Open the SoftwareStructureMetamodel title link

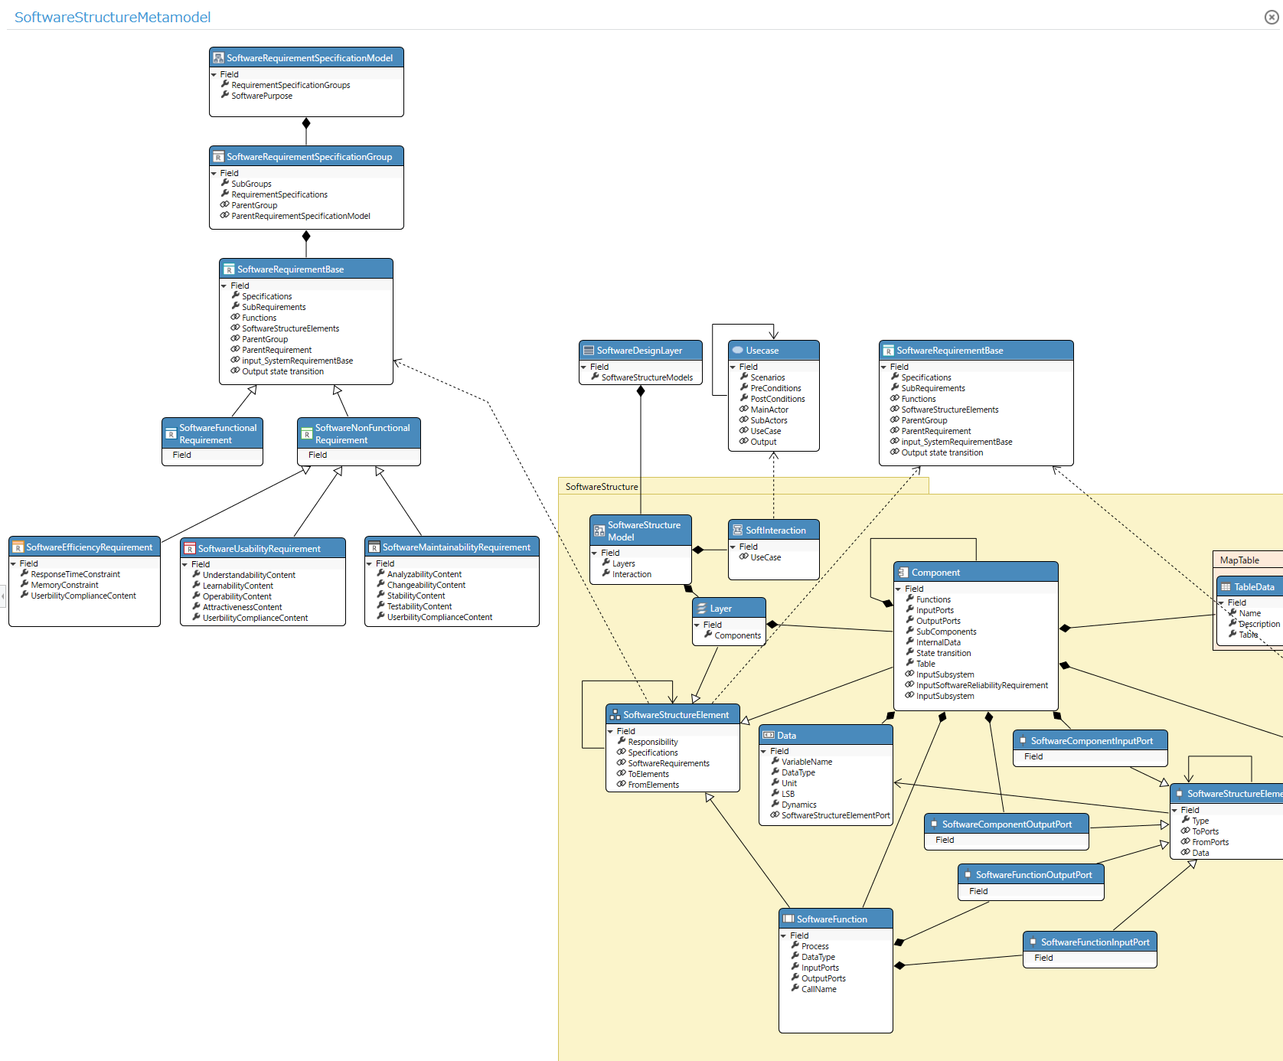[113, 17]
